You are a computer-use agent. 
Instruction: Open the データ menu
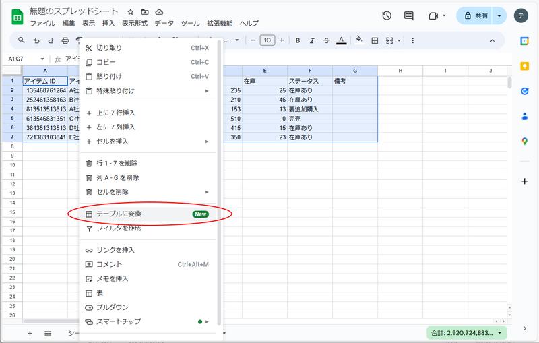[164, 23]
